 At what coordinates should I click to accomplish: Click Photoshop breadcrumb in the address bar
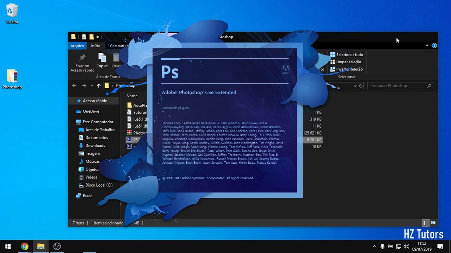[126, 86]
